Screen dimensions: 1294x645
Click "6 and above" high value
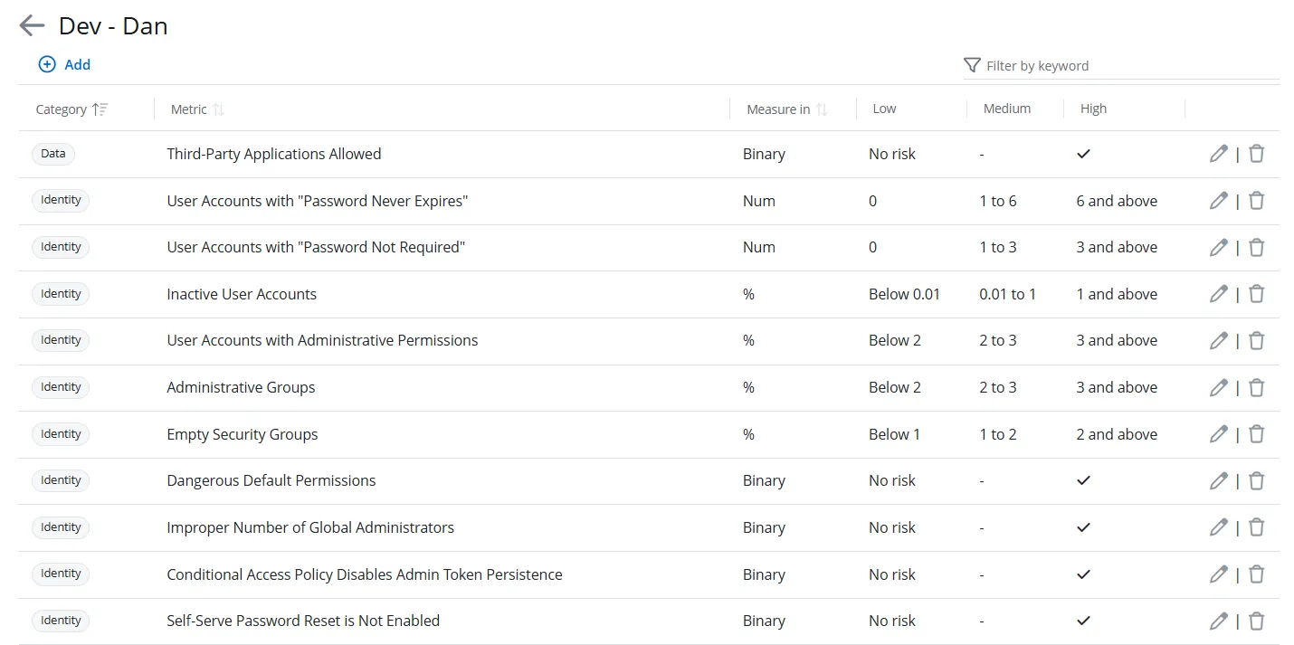click(x=1117, y=201)
